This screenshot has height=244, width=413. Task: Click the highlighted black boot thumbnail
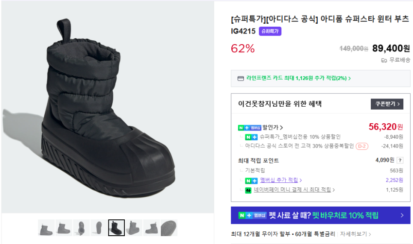coord(116,228)
